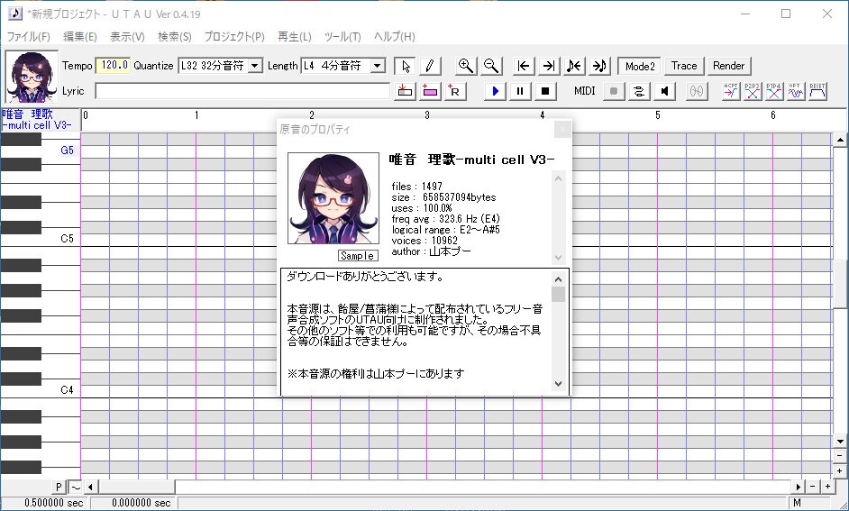This screenshot has height=511, width=849.
Task: Click the note-with-left-arrow icon
Action: [574, 66]
